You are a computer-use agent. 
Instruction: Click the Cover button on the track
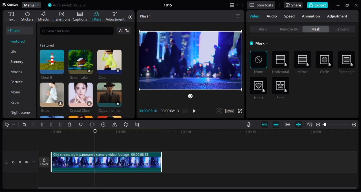pyautogui.click(x=44, y=162)
